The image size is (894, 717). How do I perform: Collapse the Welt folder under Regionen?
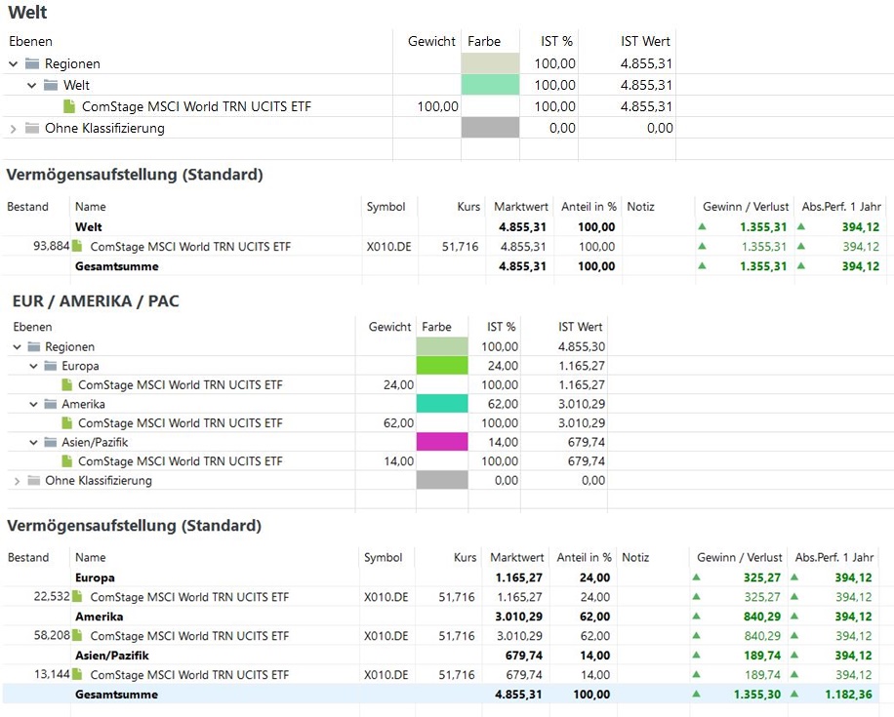point(32,86)
